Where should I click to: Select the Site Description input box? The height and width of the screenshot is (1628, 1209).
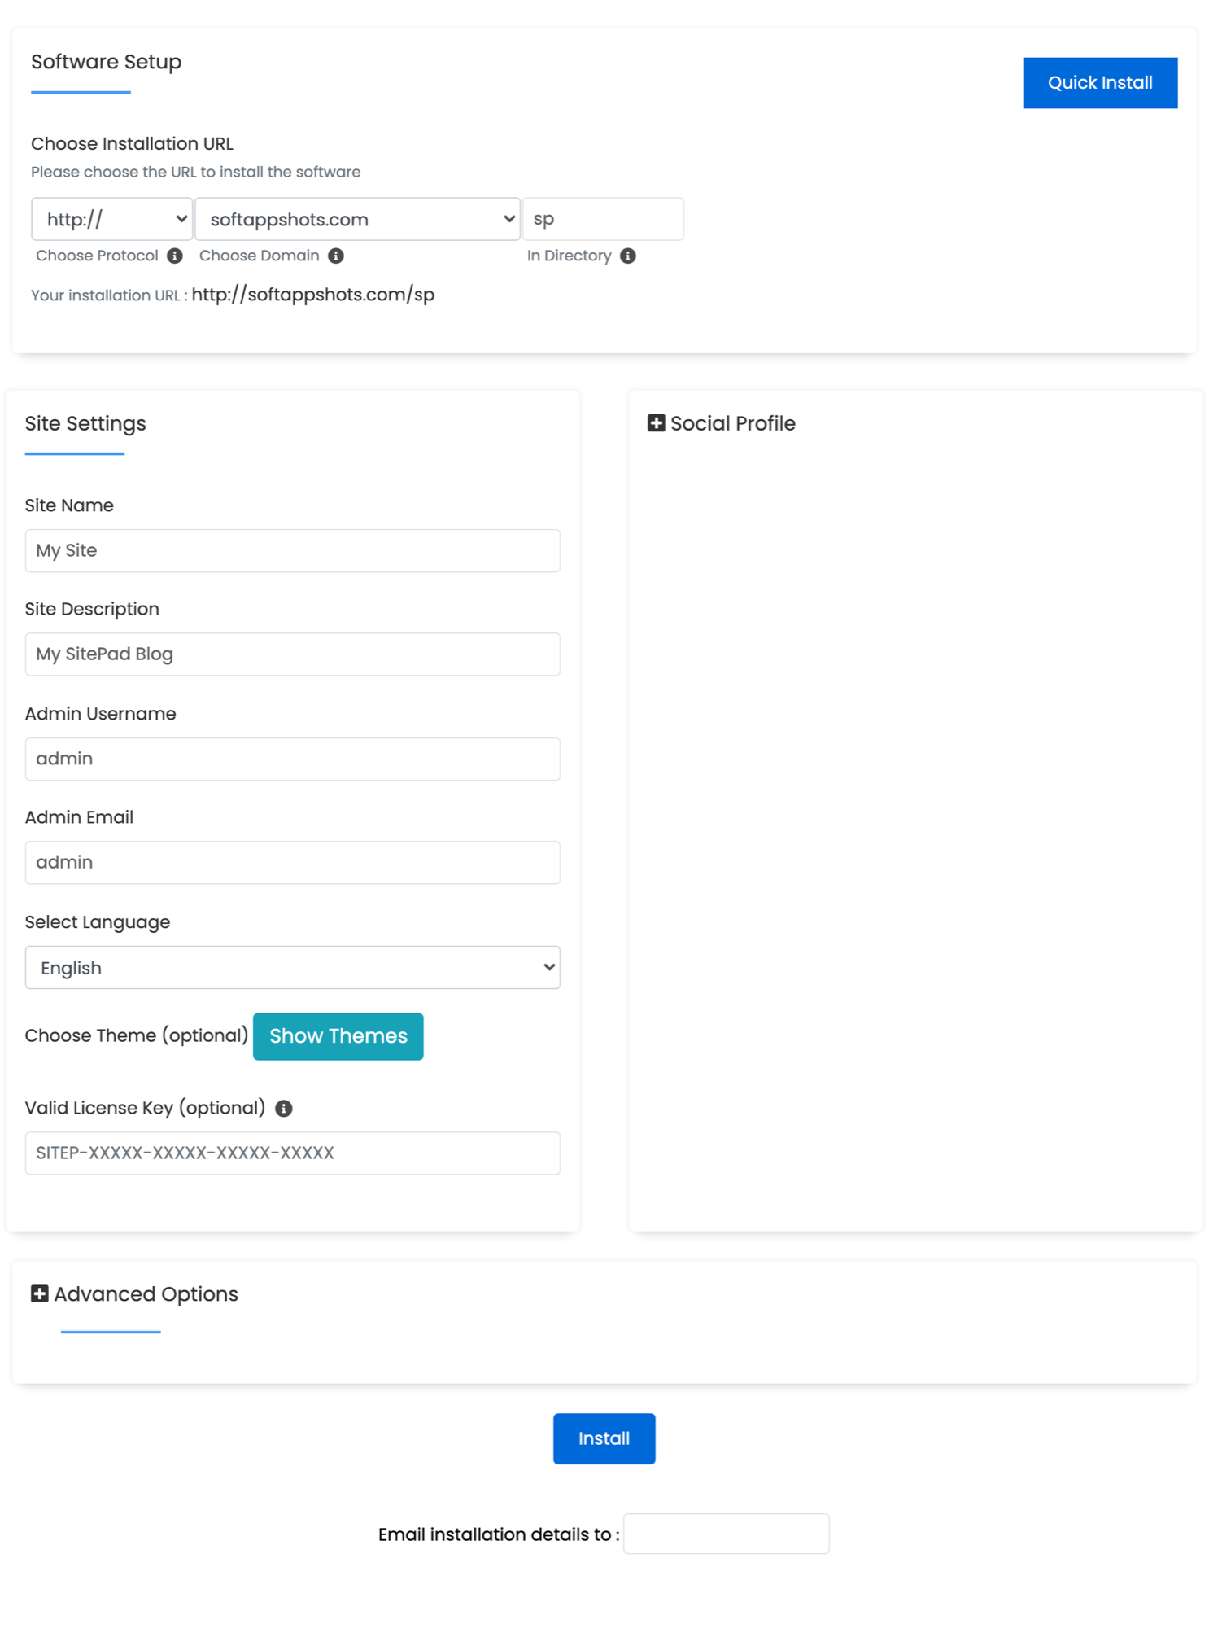(292, 654)
